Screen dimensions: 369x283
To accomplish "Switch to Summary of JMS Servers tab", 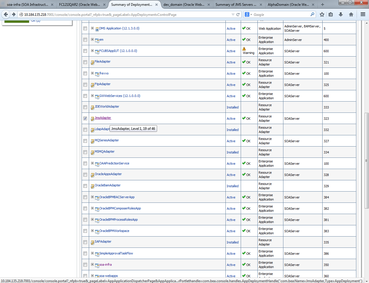I will coord(236,4).
